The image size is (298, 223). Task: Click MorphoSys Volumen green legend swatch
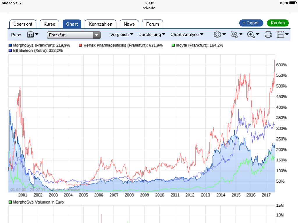tap(10, 202)
